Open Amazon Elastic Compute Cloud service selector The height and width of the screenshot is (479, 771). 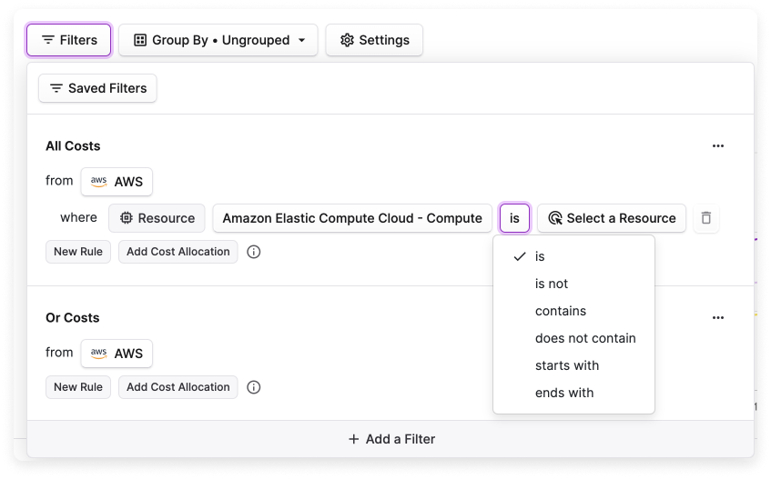pos(352,218)
